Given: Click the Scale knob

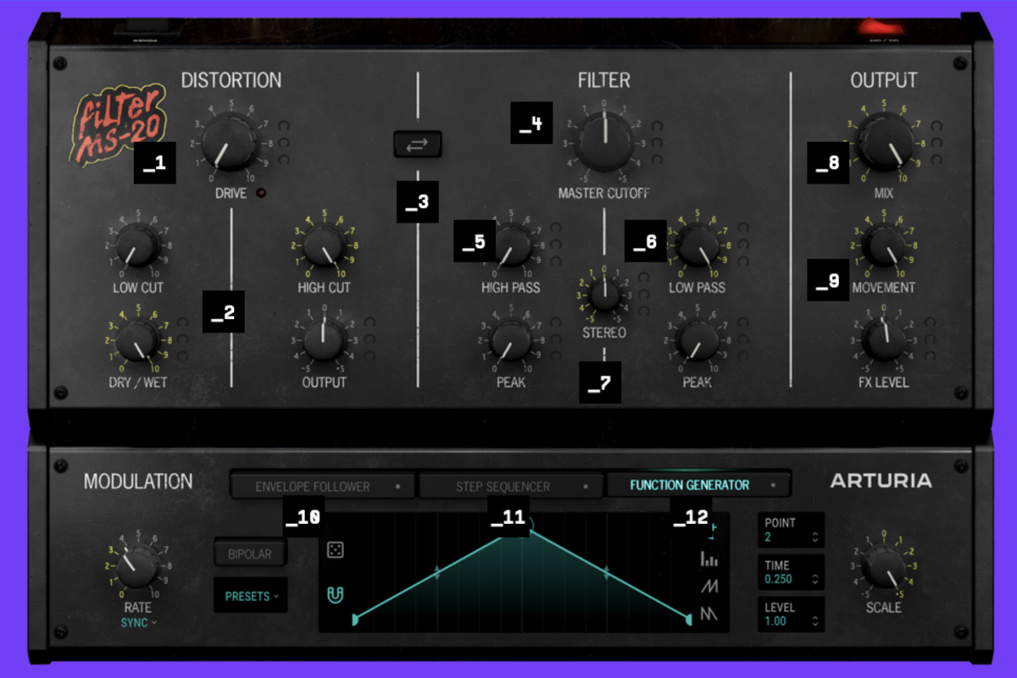Looking at the screenshot, I should click(884, 566).
